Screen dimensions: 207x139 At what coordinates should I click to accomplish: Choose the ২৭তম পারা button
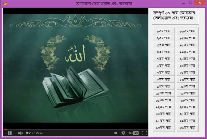(x=188, y=107)
